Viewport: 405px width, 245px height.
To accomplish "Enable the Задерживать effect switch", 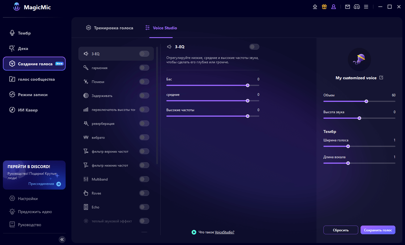I will (x=144, y=96).
